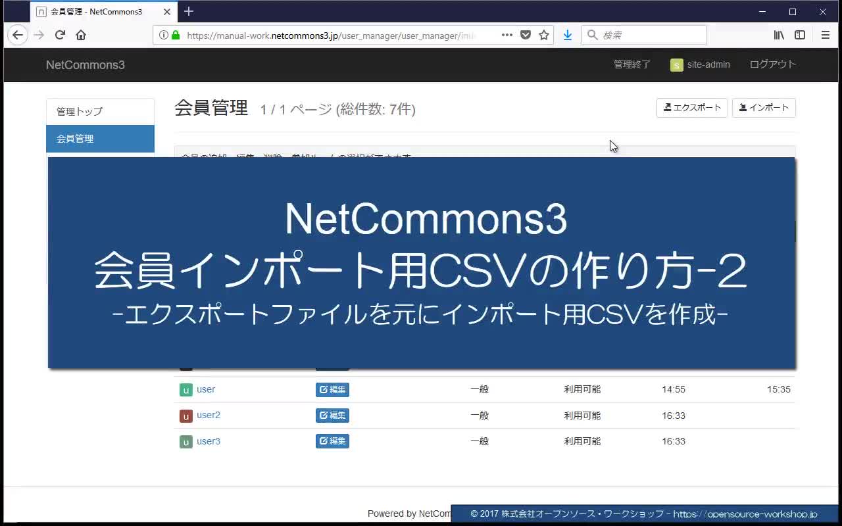Click 14:55 time in user row

point(674,389)
